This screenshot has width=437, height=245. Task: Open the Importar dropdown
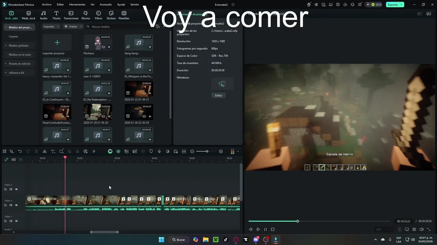click(x=51, y=27)
